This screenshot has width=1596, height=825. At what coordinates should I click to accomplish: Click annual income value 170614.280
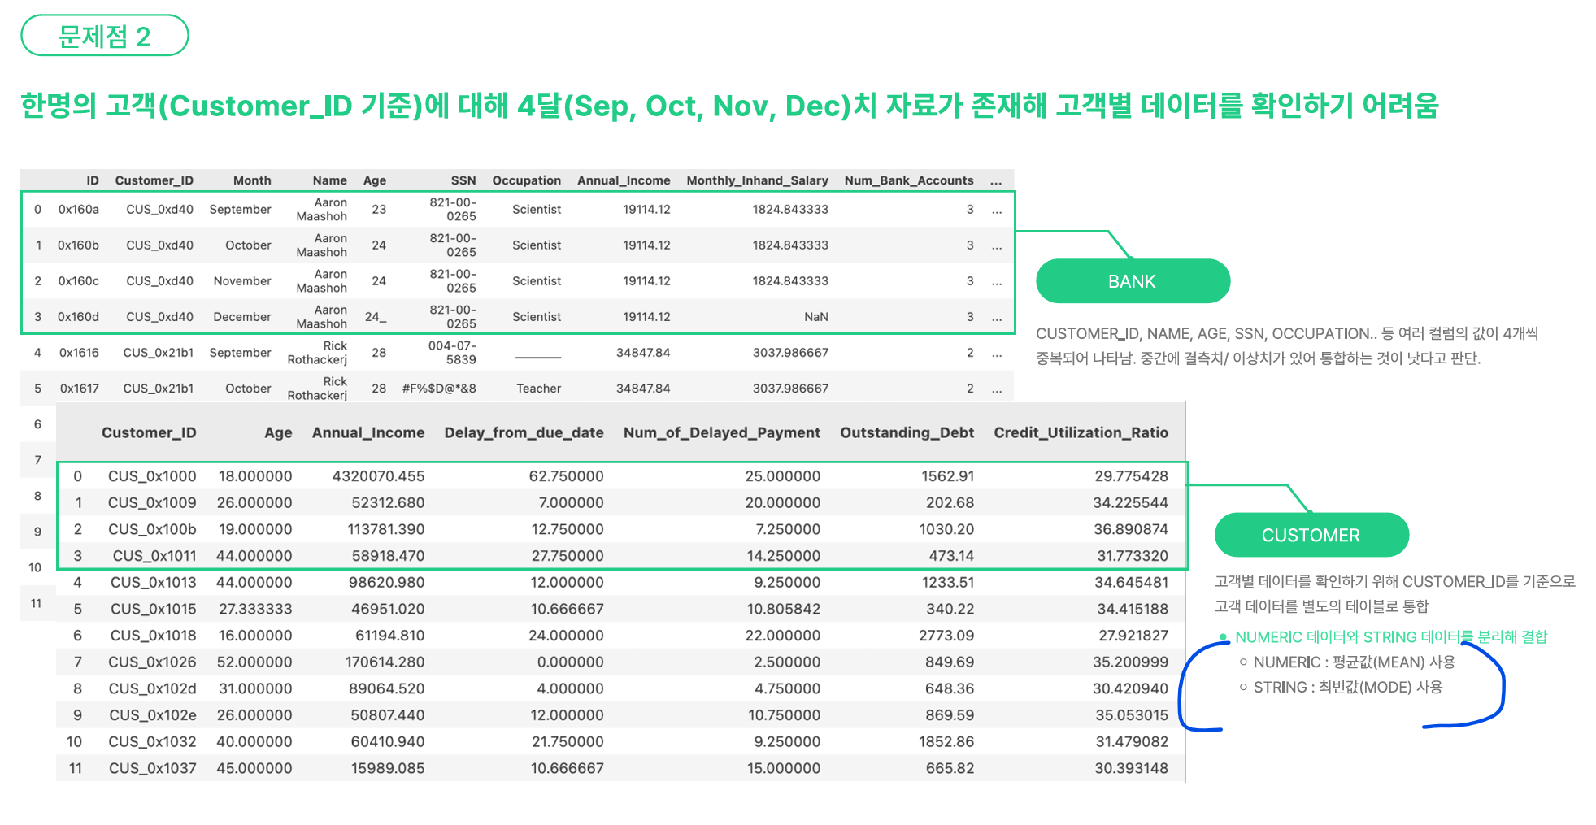[x=385, y=662]
